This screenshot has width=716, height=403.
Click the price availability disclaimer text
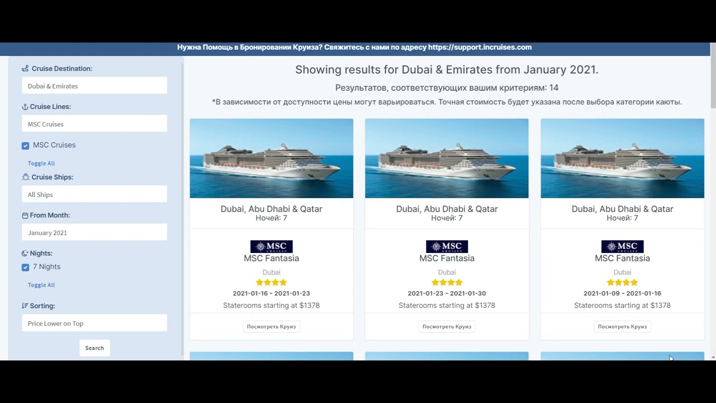click(x=447, y=102)
